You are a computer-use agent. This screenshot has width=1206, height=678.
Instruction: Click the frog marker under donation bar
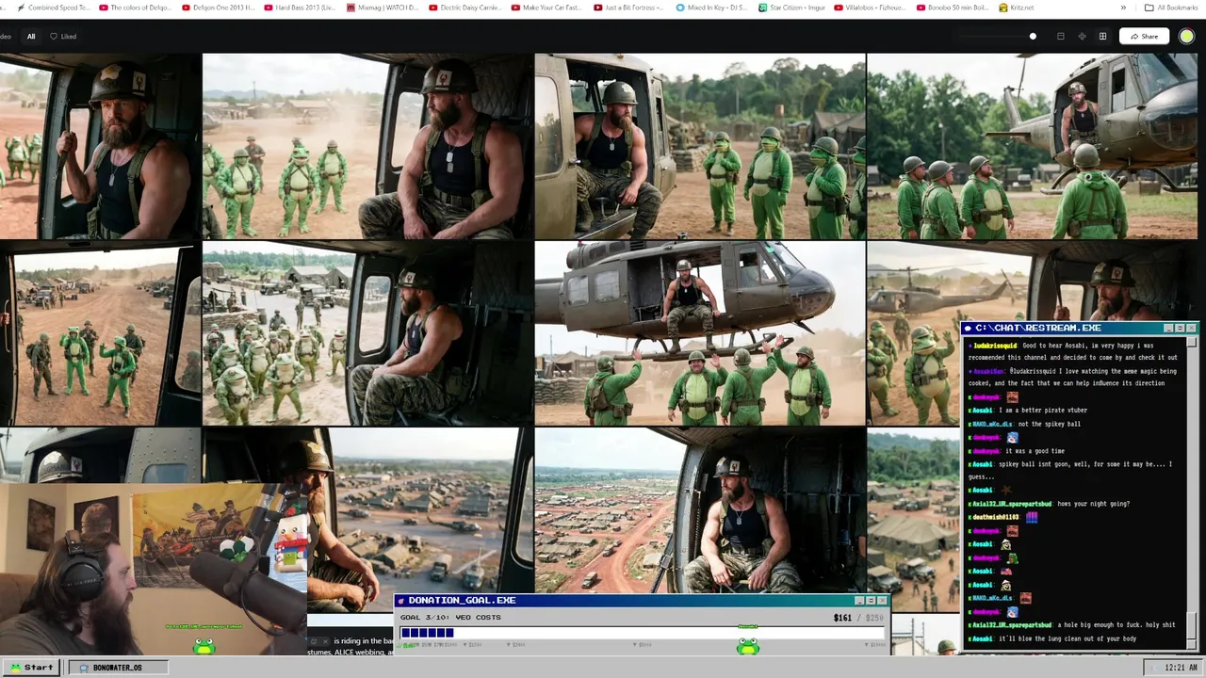click(748, 646)
